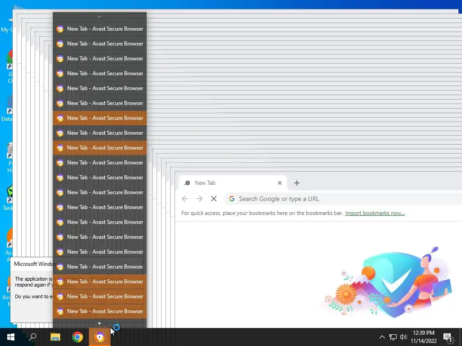Go back using the back arrow

click(185, 199)
